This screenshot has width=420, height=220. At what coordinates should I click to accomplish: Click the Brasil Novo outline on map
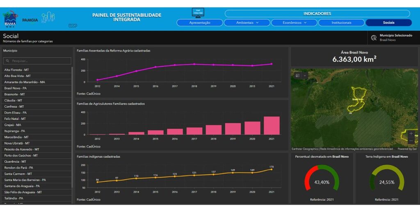click(x=357, y=99)
